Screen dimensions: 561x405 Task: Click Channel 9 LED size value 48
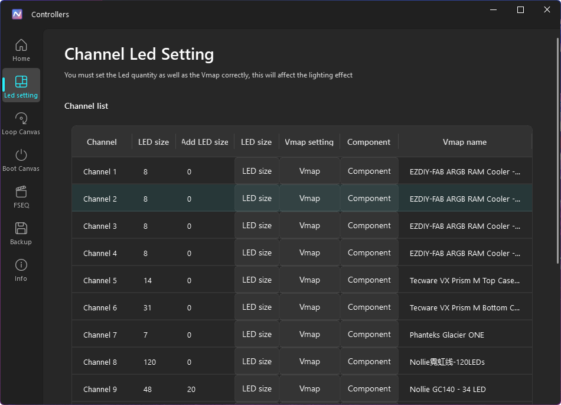[x=148, y=390]
